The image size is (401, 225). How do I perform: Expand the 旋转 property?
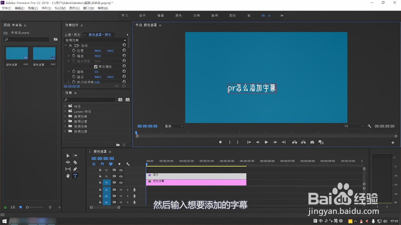pyautogui.click(x=68, y=71)
